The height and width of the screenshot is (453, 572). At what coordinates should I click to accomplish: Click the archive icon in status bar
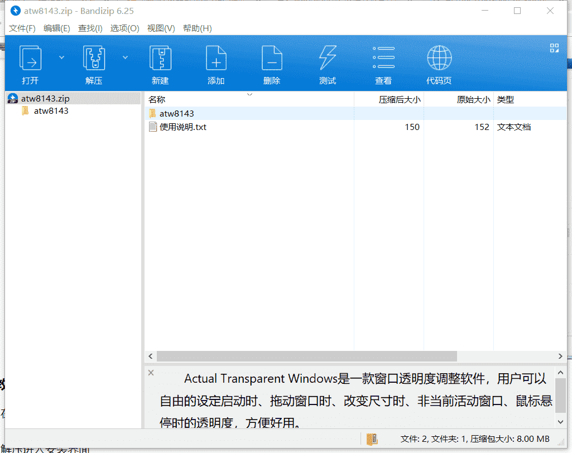pos(372,439)
